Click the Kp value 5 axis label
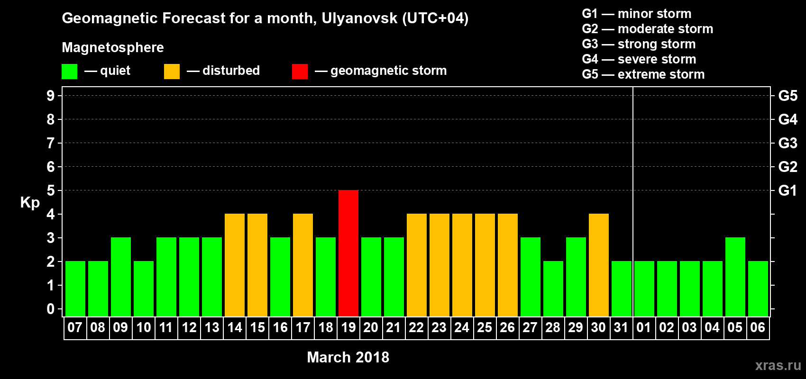The width and height of the screenshot is (806, 379). point(51,190)
